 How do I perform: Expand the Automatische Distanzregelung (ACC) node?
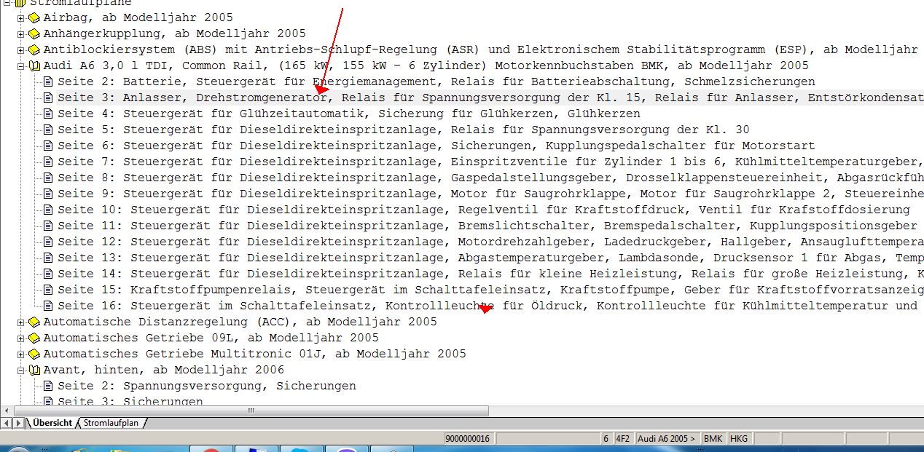pyautogui.click(x=20, y=322)
